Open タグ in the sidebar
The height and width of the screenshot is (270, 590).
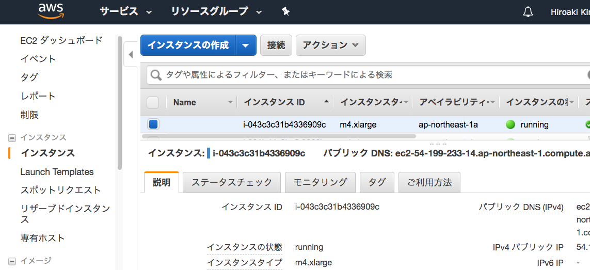[29, 77]
